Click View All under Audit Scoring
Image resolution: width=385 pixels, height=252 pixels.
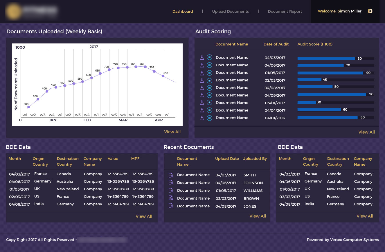click(x=366, y=132)
